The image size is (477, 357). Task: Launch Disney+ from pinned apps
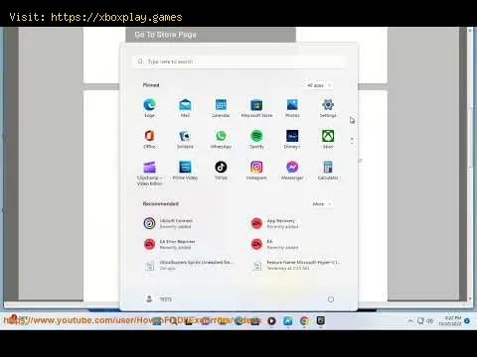pyautogui.click(x=292, y=139)
